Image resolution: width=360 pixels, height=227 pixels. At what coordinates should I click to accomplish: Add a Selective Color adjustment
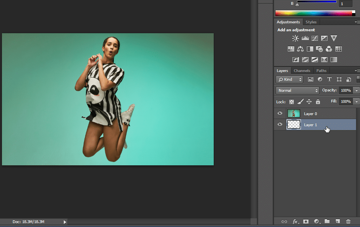coord(324,60)
